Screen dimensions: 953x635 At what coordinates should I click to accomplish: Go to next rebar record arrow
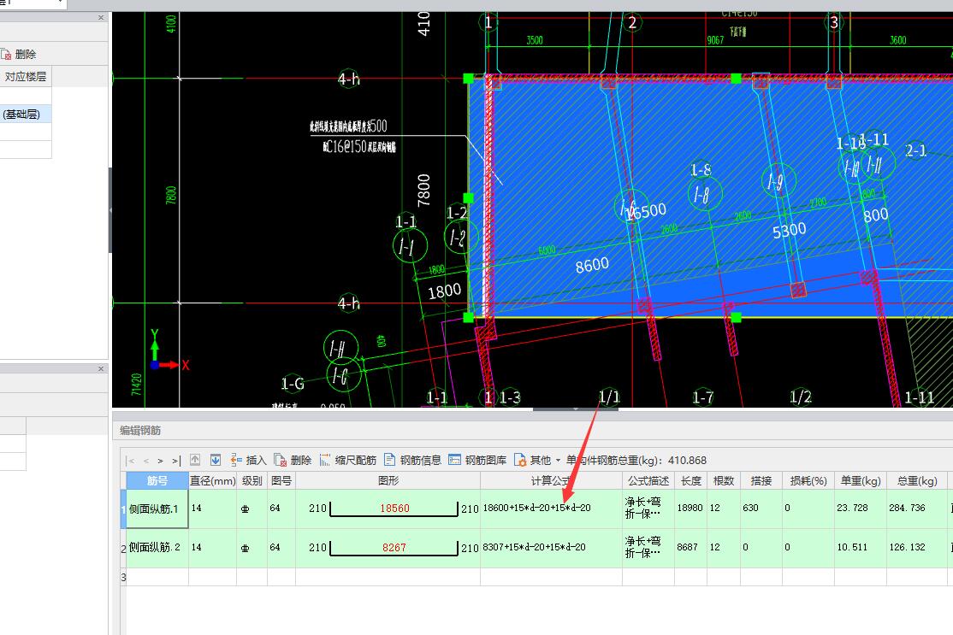(x=161, y=461)
